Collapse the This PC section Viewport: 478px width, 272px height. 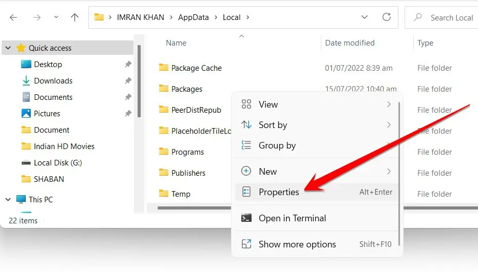tap(8, 199)
